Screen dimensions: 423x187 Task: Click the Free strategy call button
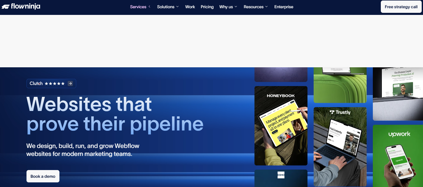tap(401, 7)
